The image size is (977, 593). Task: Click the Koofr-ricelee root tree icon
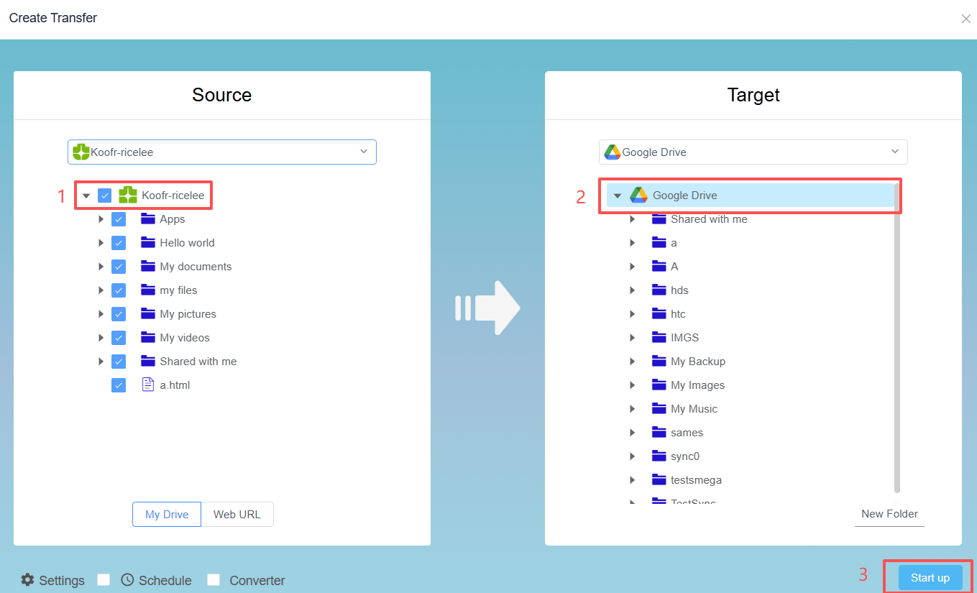[x=128, y=195]
